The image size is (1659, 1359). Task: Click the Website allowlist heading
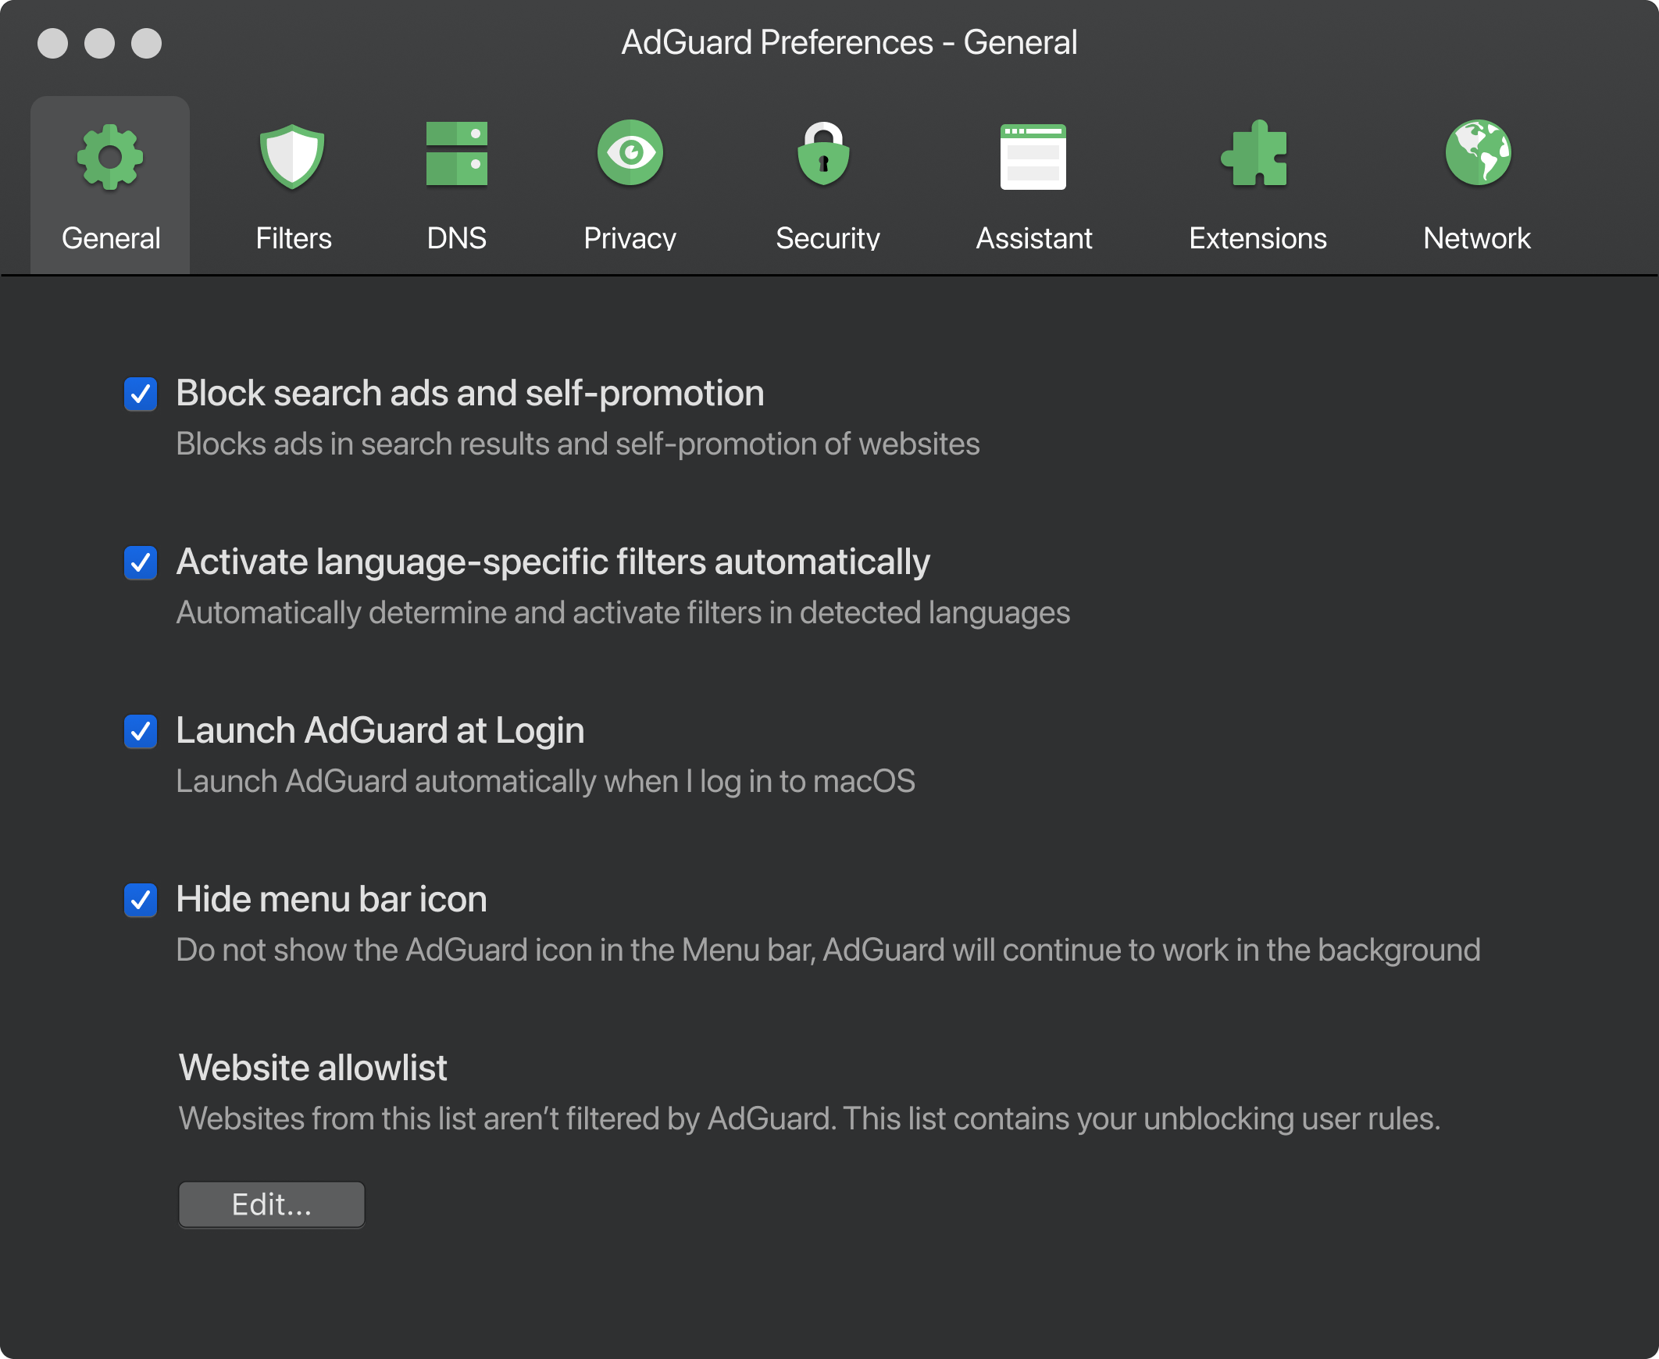point(312,1068)
